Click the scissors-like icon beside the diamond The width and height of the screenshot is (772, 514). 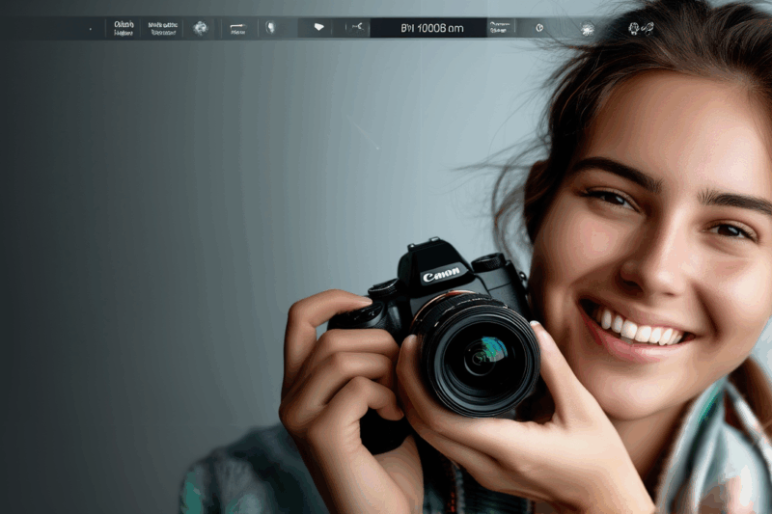click(357, 27)
